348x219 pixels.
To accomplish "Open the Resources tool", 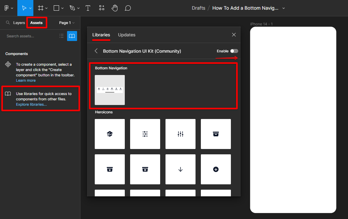I will click(102, 8).
